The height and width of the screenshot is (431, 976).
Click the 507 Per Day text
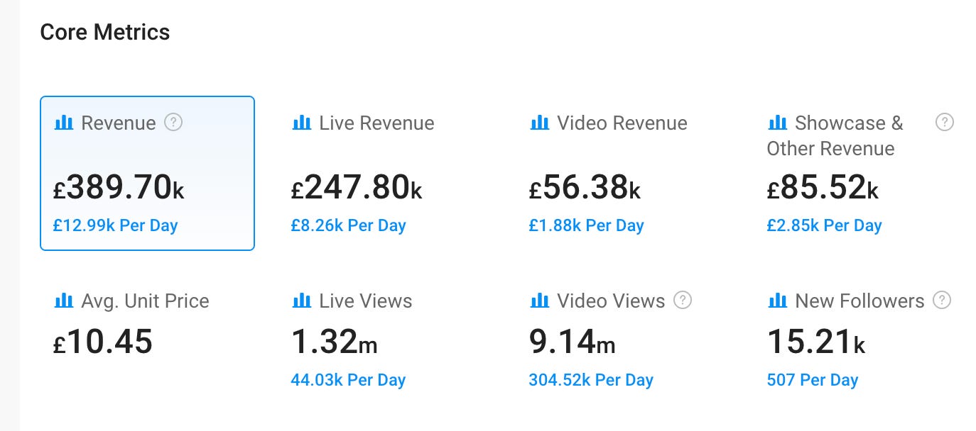(813, 380)
